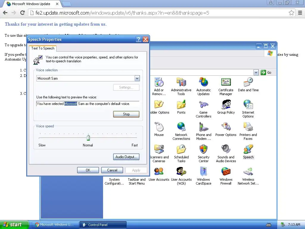Click the Stop preview button

click(x=126, y=114)
